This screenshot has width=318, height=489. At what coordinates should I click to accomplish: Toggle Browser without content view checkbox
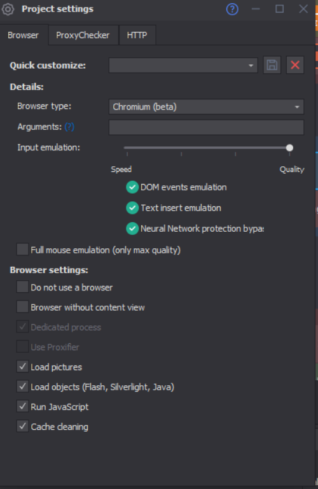22,306
